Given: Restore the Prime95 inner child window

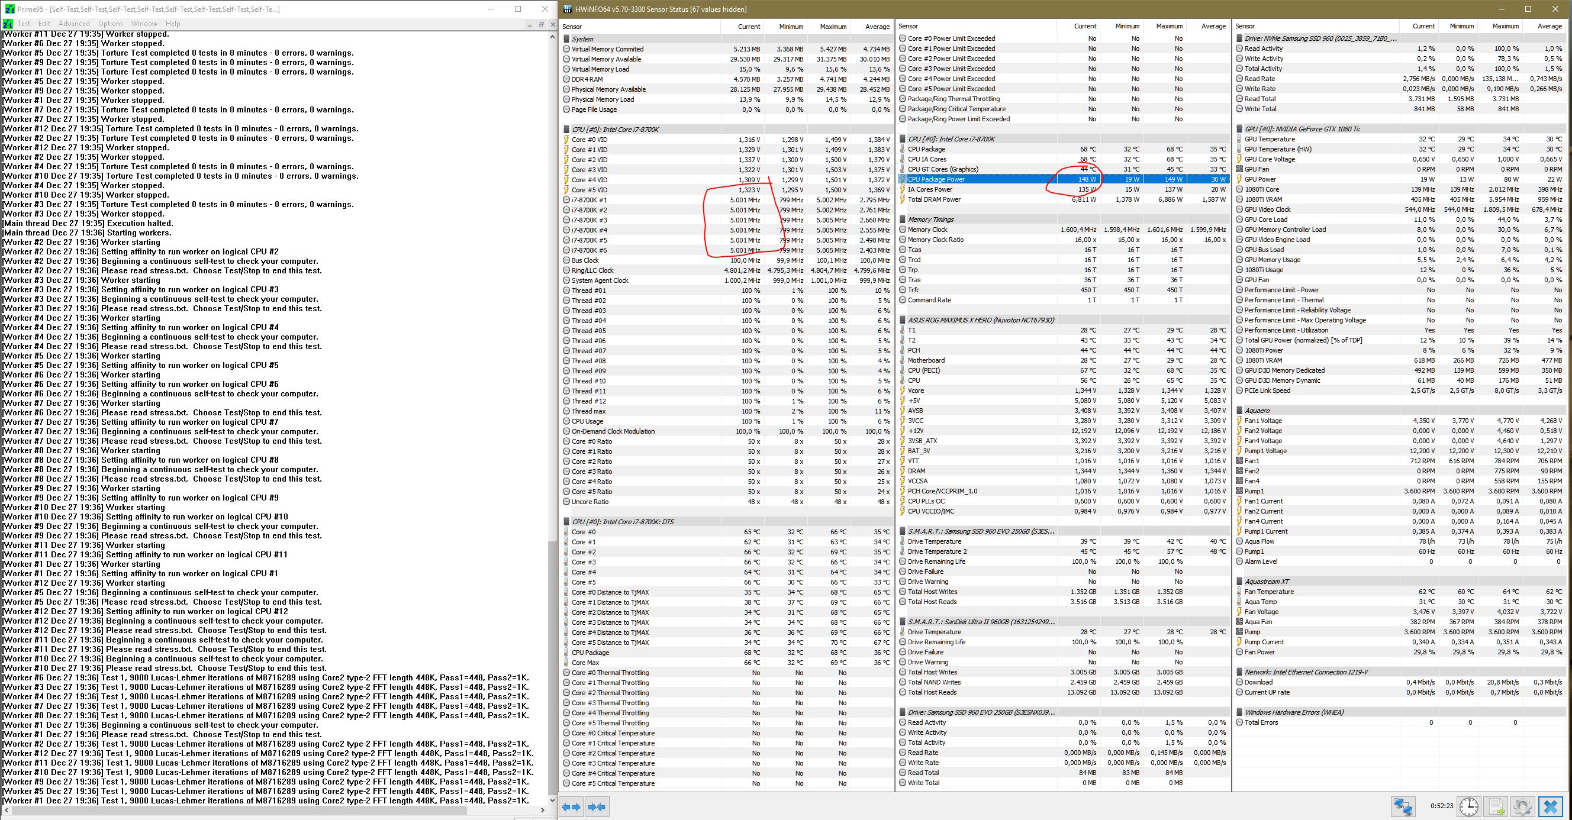Looking at the screenshot, I should click(541, 24).
